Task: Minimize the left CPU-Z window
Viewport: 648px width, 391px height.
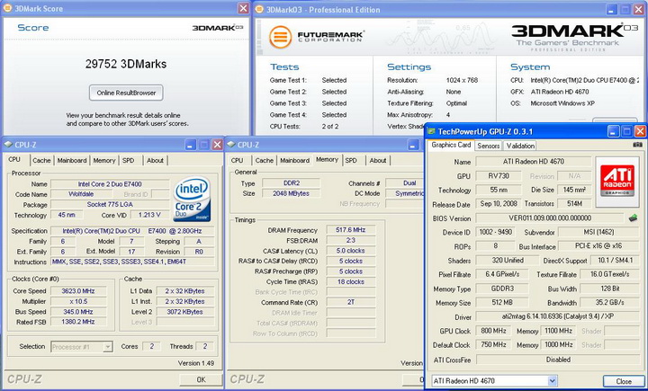Action: tap(190, 145)
